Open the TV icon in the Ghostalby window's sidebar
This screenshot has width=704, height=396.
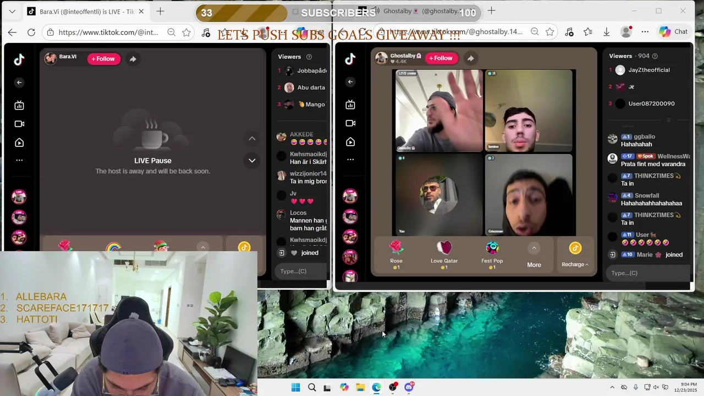[350, 105]
